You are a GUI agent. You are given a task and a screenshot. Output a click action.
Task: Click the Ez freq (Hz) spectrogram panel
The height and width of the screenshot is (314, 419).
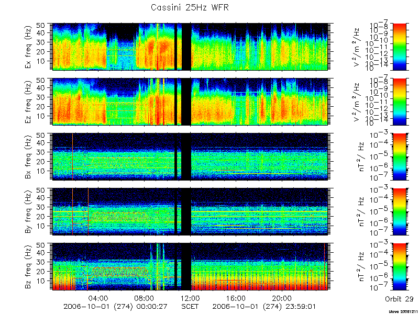click(x=190, y=102)
